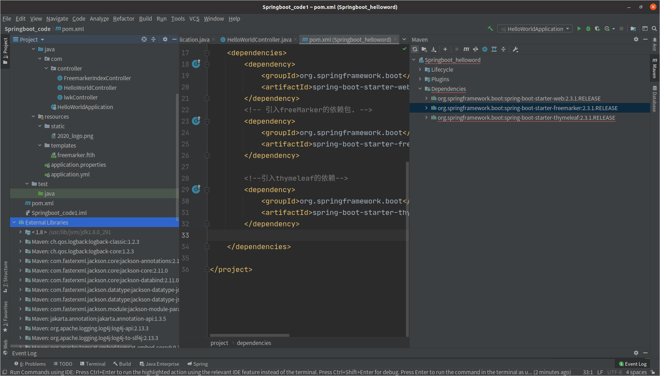
Task: Toggle the Ant side tool window
Action: [655, 44]
